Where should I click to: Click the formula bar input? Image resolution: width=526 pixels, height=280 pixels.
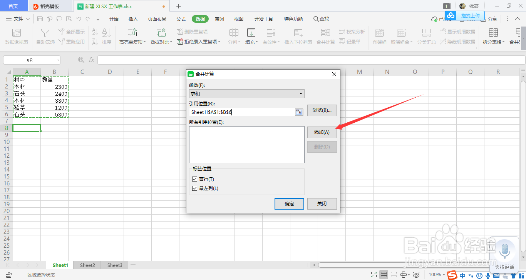click(311, 60)
